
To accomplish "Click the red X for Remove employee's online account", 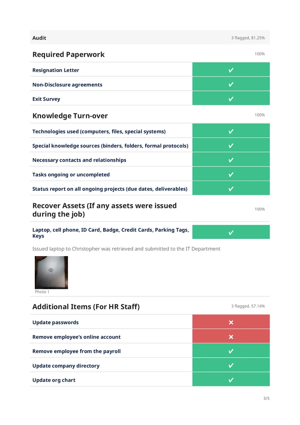I will (231, 337).
